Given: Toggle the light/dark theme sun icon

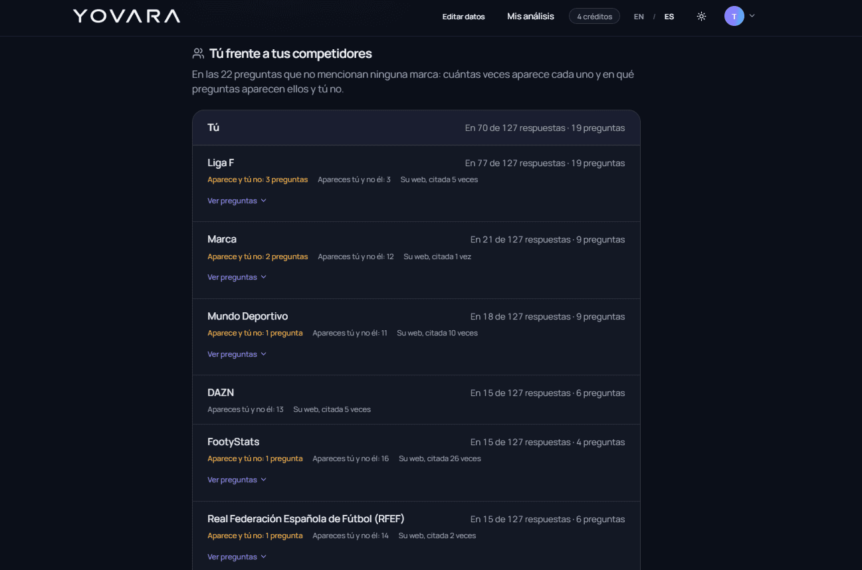Looking at the screenshot, I should point(701,16).
